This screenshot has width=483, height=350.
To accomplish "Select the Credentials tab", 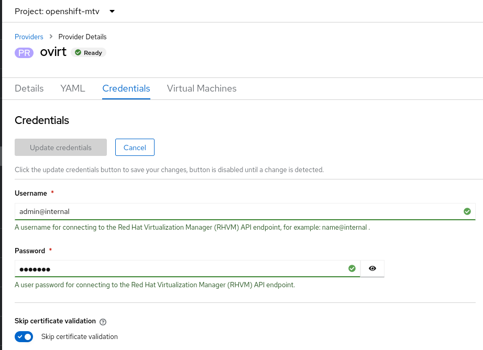I will [126, 88].
